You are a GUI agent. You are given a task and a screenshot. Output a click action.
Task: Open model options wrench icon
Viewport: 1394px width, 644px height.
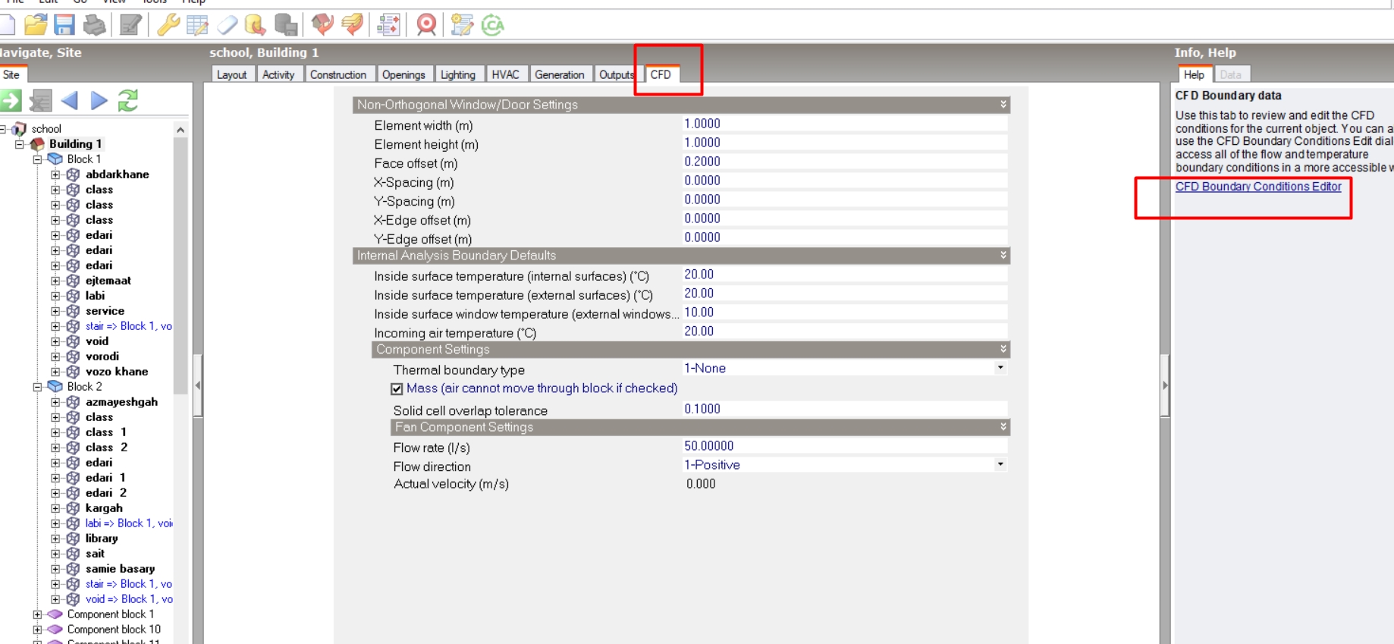168,25
